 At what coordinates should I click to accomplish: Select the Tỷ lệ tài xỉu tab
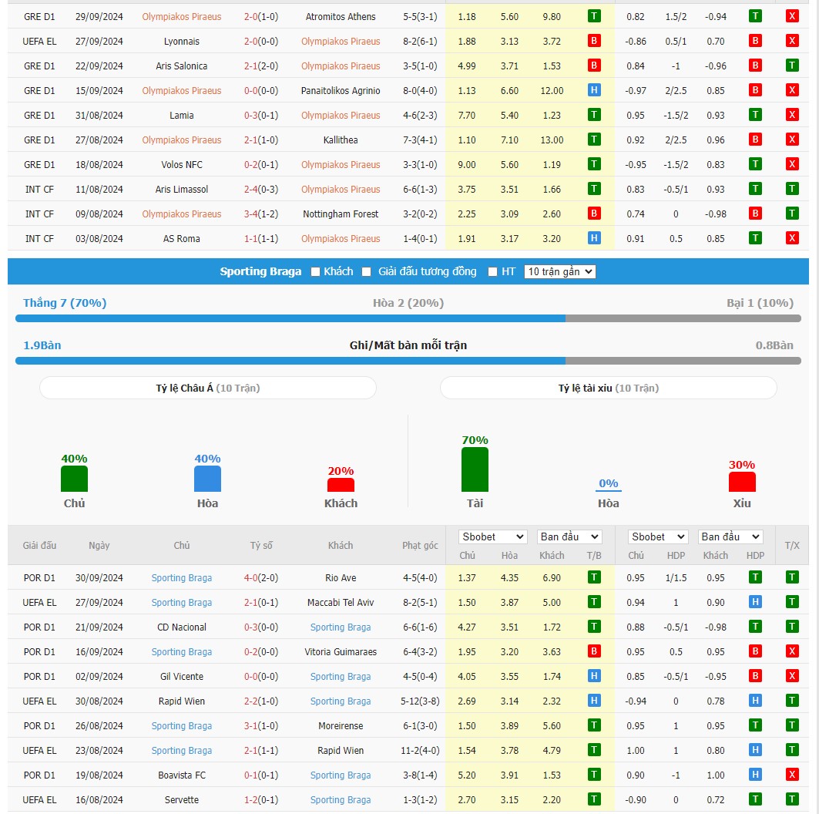(609, 388)
